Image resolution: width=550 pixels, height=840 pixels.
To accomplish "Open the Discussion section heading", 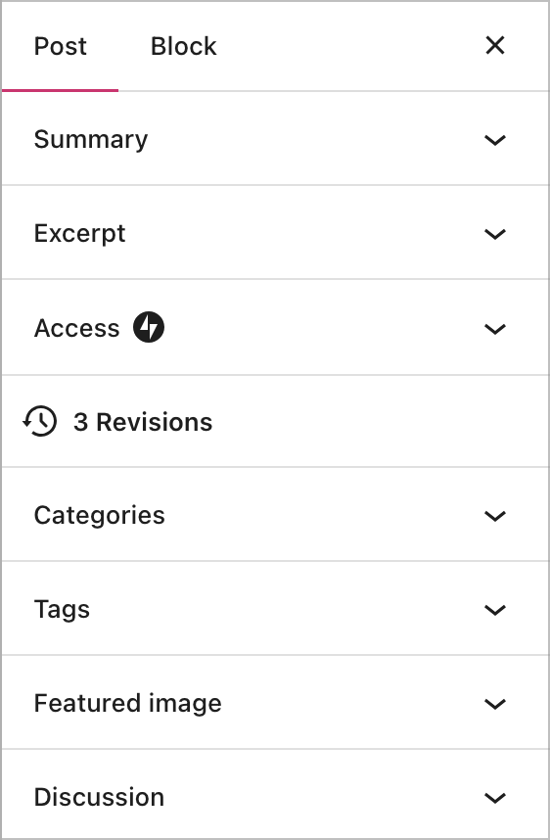I will [x=99, y=797].
